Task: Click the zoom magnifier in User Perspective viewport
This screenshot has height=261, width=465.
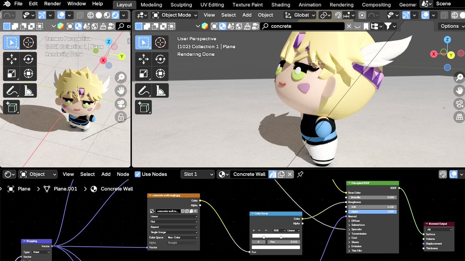Action: pyautogui.click(x=460, y=77)
